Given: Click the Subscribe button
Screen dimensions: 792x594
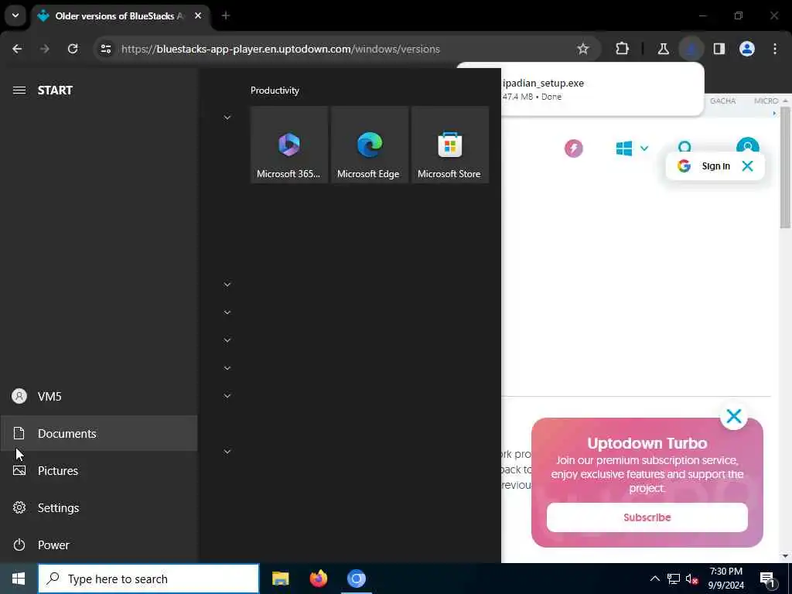Looking at the screenshot, I should [647, 517].
